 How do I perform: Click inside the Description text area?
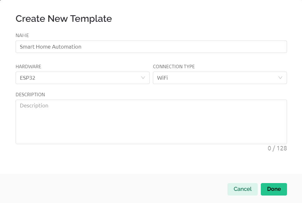click(x=151, y=121)
